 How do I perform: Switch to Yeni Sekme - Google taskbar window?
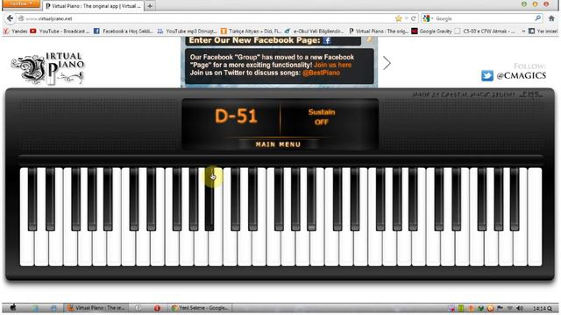coord(199,308)
